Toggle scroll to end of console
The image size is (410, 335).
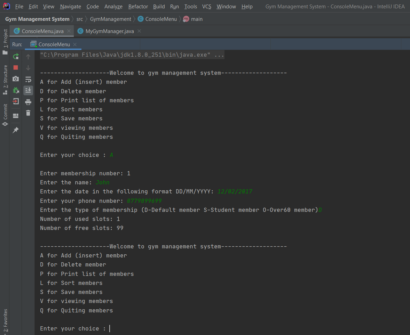28,90
